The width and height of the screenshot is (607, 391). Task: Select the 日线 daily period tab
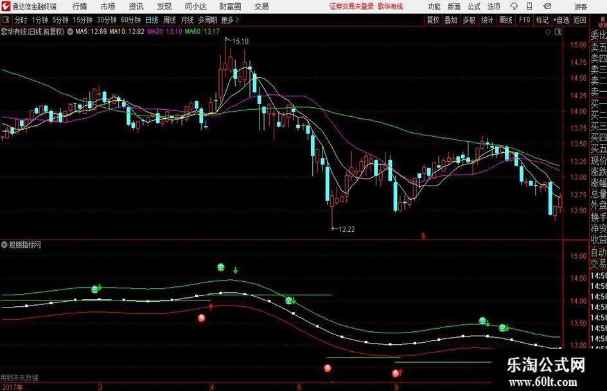(152, 20)
